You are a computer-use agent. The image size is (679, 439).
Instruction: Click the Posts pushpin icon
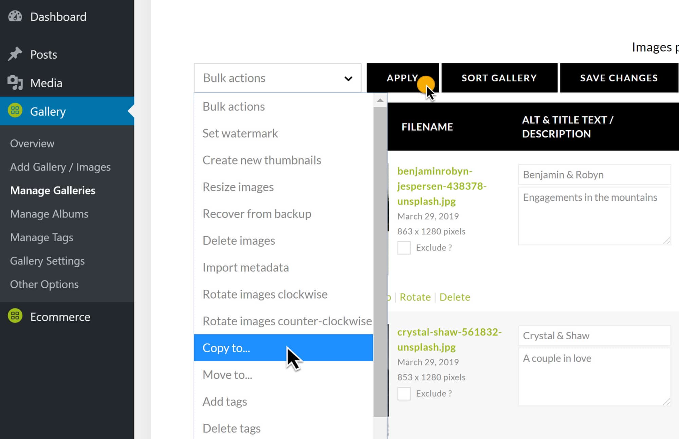coord(15,54)
